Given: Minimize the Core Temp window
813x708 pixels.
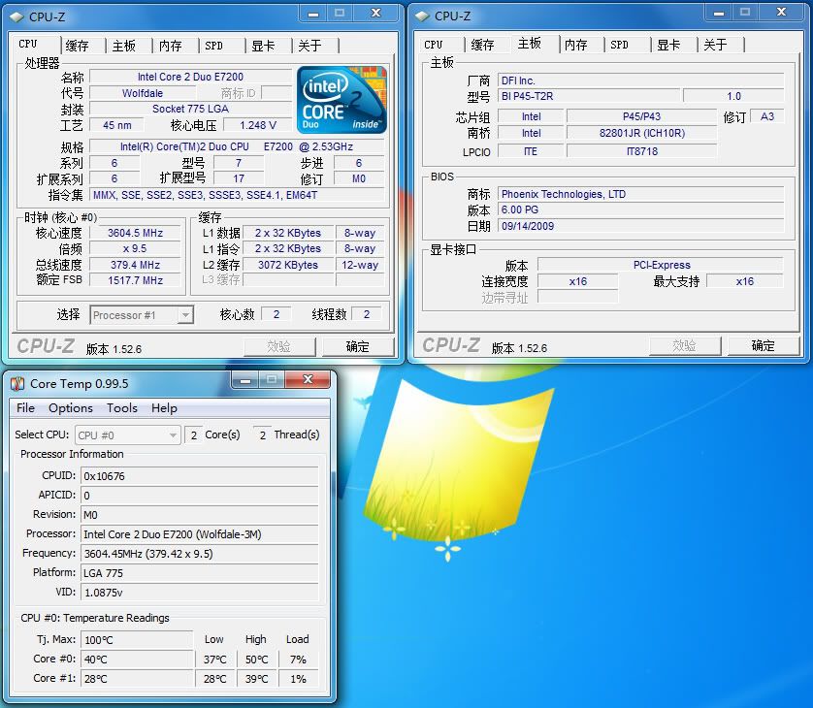Looking at the screenshot, I should 244,380.
